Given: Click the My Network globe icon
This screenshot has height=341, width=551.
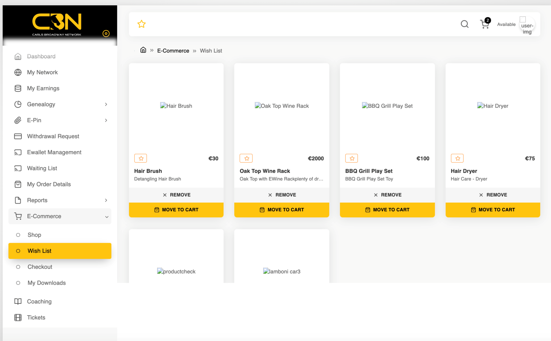Looking at the screenshot, I should (x=18, y=72).
